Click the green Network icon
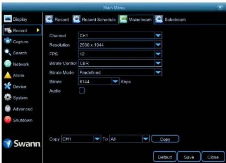This screenshot has height=163, width=226. click(8, 64)
